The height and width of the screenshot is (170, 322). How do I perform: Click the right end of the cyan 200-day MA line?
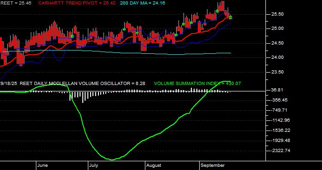(230, 53)
